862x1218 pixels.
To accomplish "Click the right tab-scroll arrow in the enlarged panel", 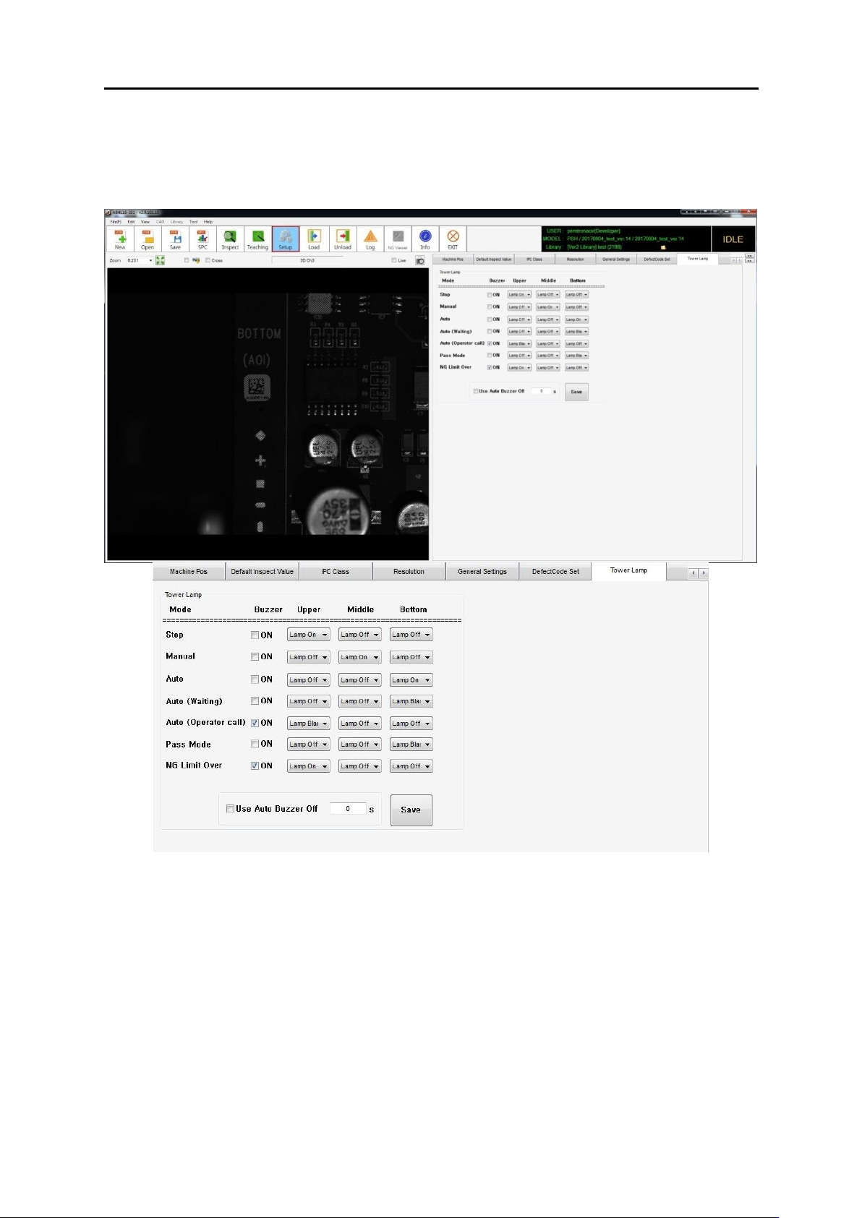I will tap(703, 572).
